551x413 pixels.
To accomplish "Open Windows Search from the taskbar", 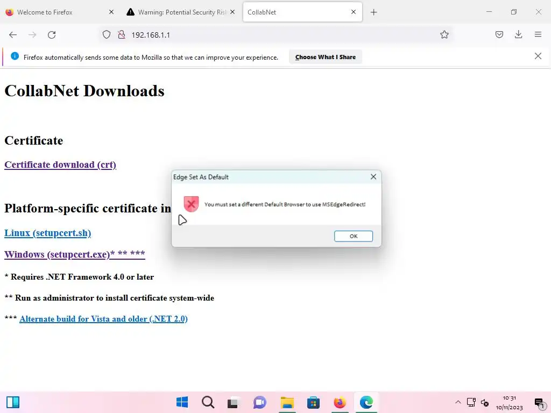I will point(208,402).
